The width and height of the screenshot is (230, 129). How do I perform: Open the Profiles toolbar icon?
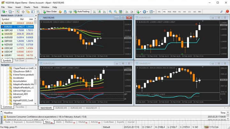10,12
